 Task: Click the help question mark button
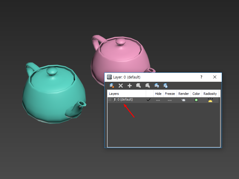(201, 77)
